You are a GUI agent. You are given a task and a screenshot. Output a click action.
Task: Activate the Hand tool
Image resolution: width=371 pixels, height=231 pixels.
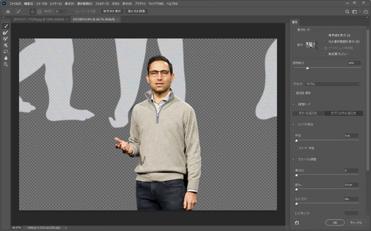(x=6, y=58)
